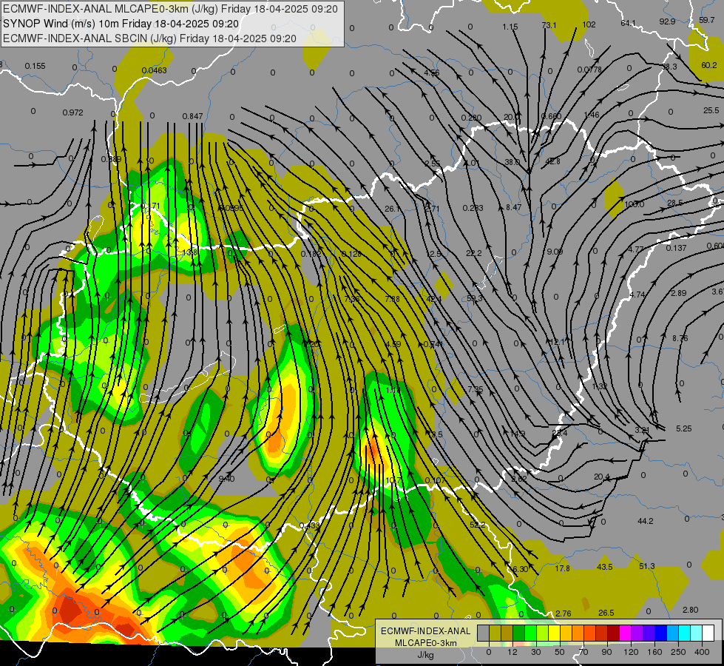Image resolution: width=724 pixels, height=666 pixels.
Task: Click the legend scale label '120'
Action: 631,652
